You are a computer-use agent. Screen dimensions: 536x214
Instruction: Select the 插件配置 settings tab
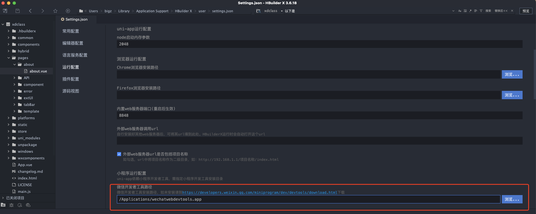[71, 79]
